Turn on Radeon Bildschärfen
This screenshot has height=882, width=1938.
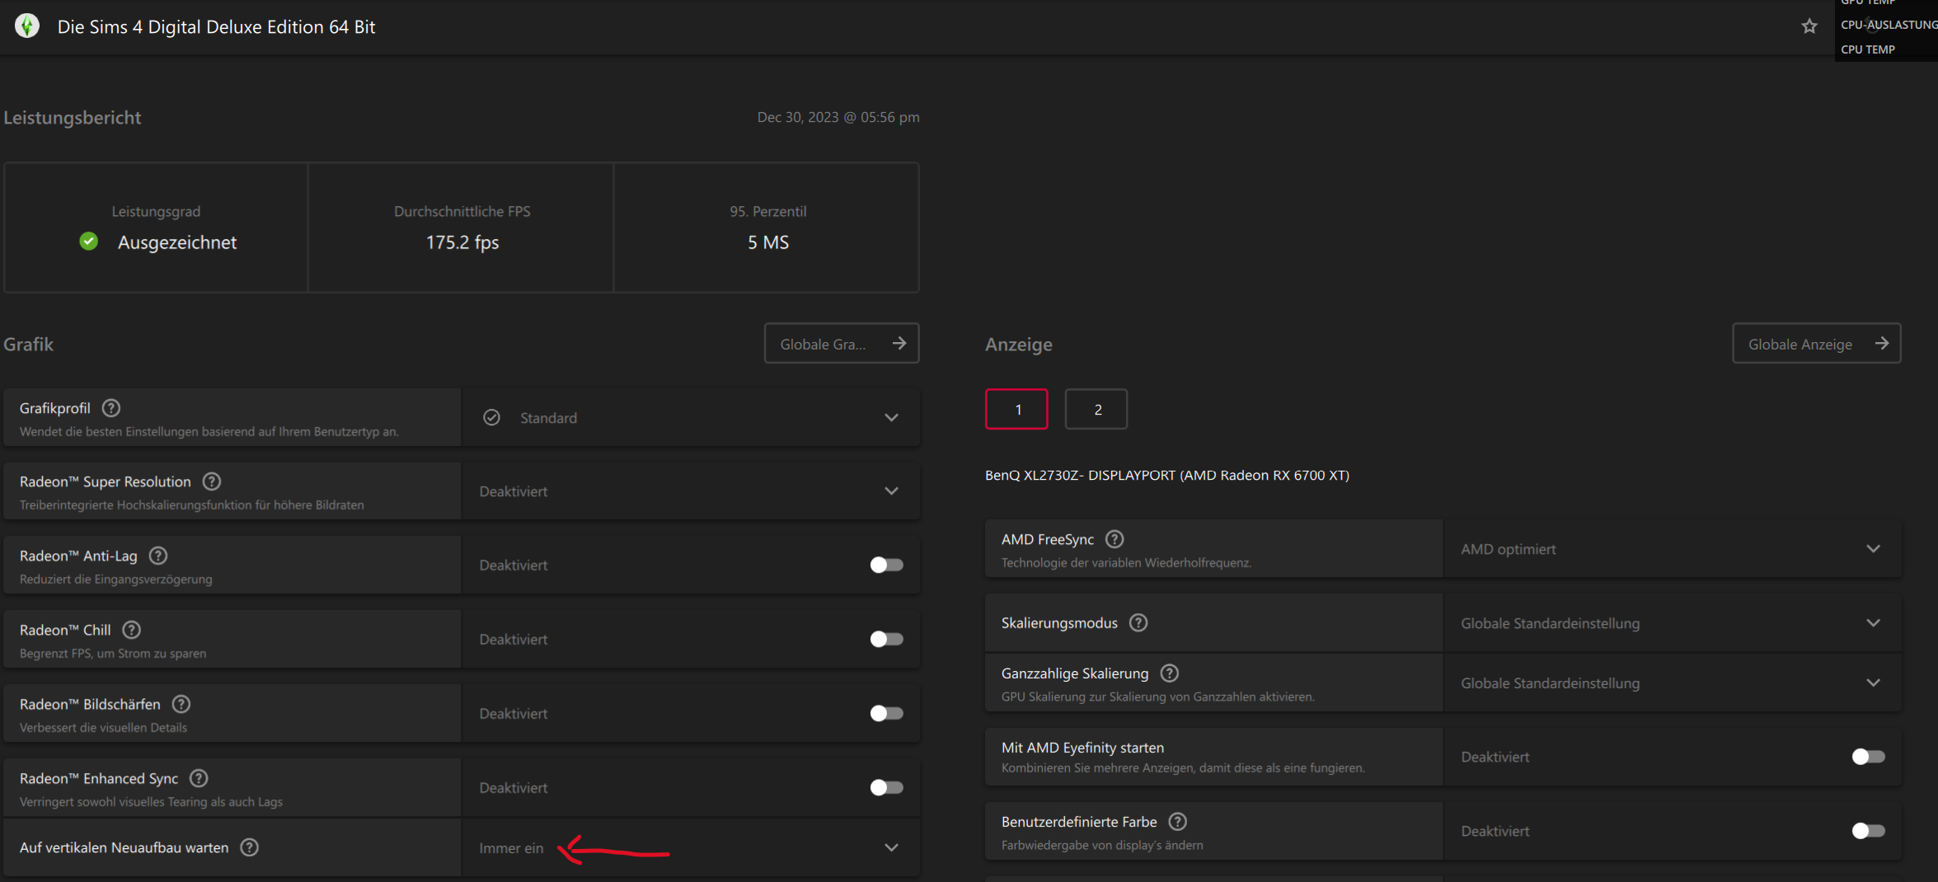(x=887, y=713)
